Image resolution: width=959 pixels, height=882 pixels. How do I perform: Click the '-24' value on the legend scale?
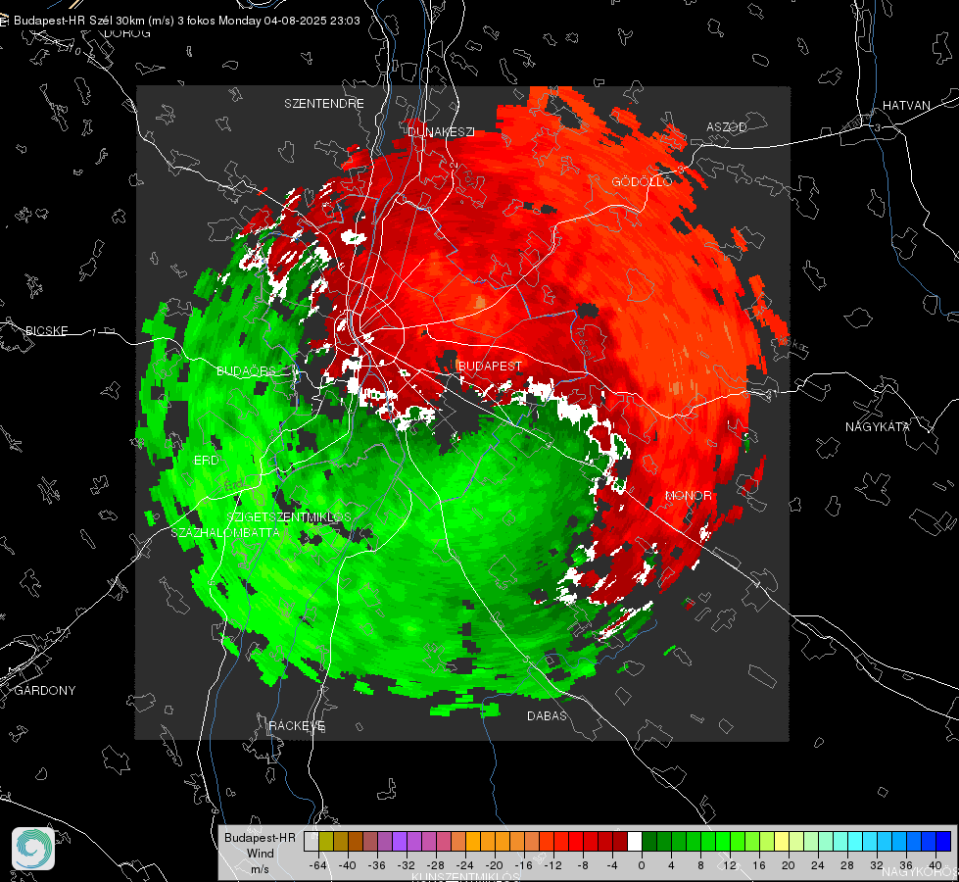click(465, 865)
